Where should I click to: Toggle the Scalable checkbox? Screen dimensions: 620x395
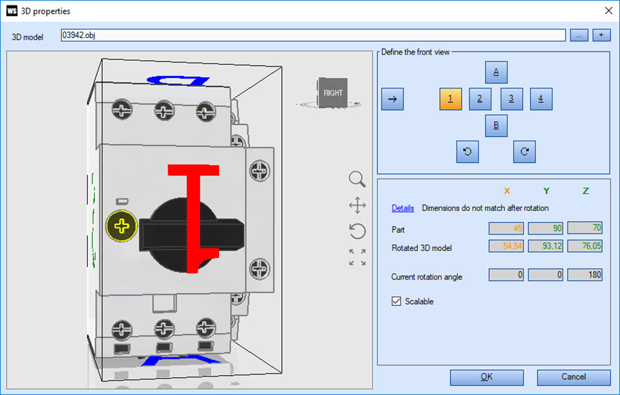(396, 301)
